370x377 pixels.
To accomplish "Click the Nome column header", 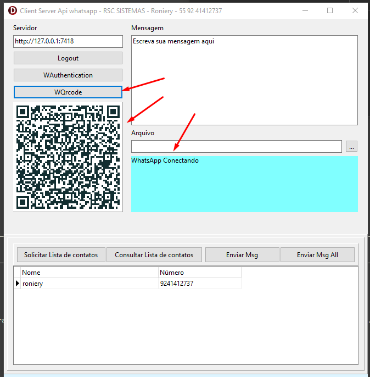I will 89,273.
